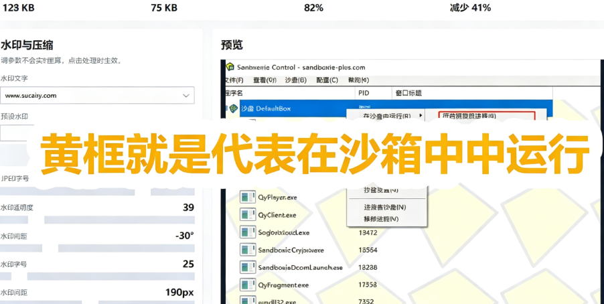Click the SandboxieDcomLaunch.exe process icon
Screen dimensions: 604x304
pos(247,267)
